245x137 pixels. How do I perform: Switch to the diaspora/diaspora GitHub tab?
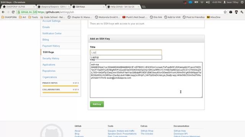[x=54, y=7]
